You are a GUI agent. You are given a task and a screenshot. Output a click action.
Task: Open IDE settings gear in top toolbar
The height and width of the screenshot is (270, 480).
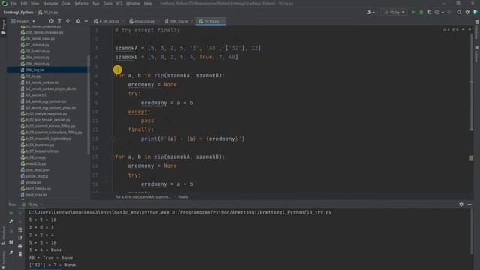click(x=467, y=13)
